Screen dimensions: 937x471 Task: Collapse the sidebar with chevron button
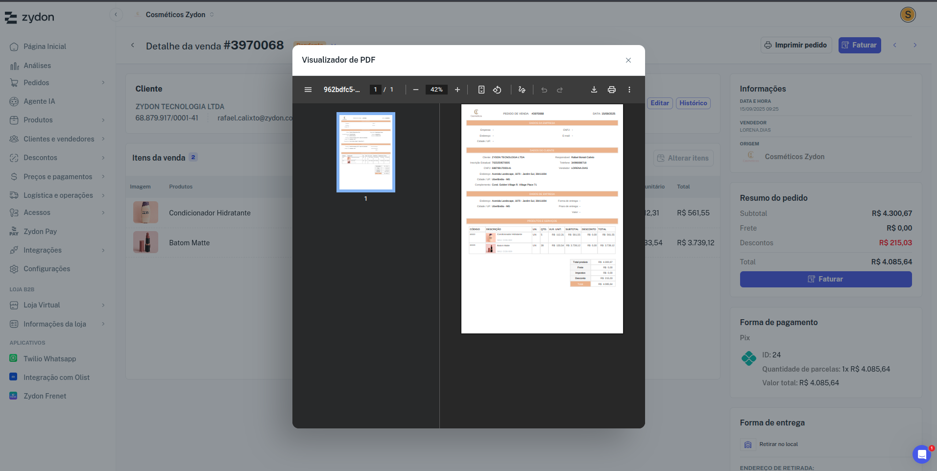pos(116,15)
